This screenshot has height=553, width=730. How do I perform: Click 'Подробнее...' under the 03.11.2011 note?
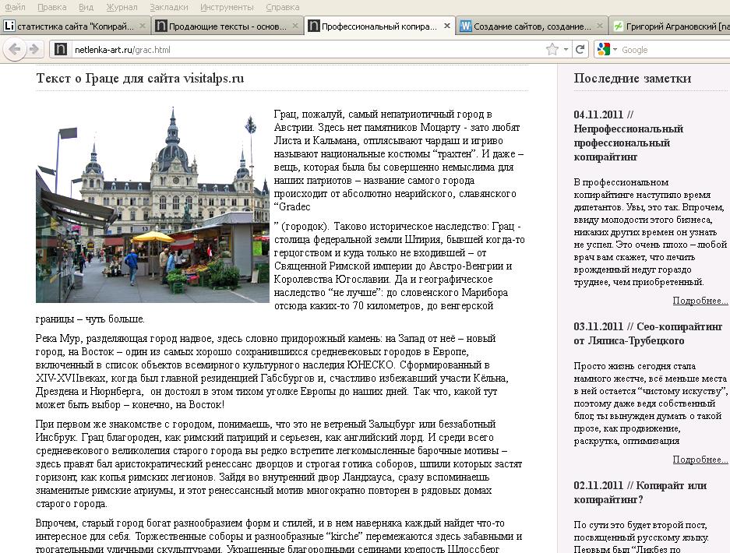(700, 460)
